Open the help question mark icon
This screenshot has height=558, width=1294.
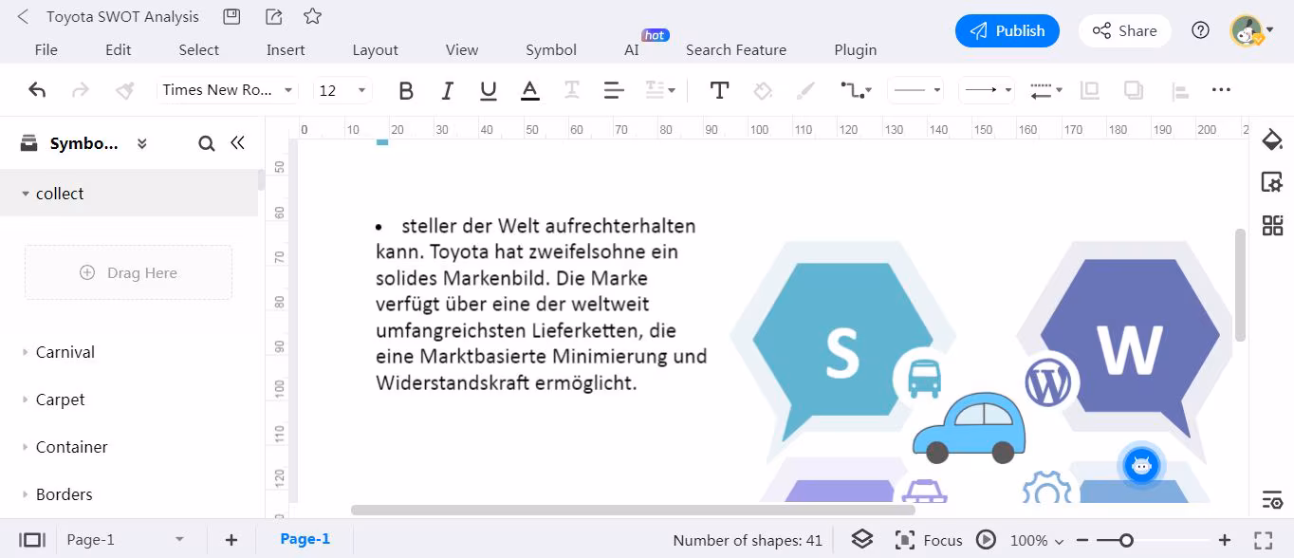point(1200,30)
